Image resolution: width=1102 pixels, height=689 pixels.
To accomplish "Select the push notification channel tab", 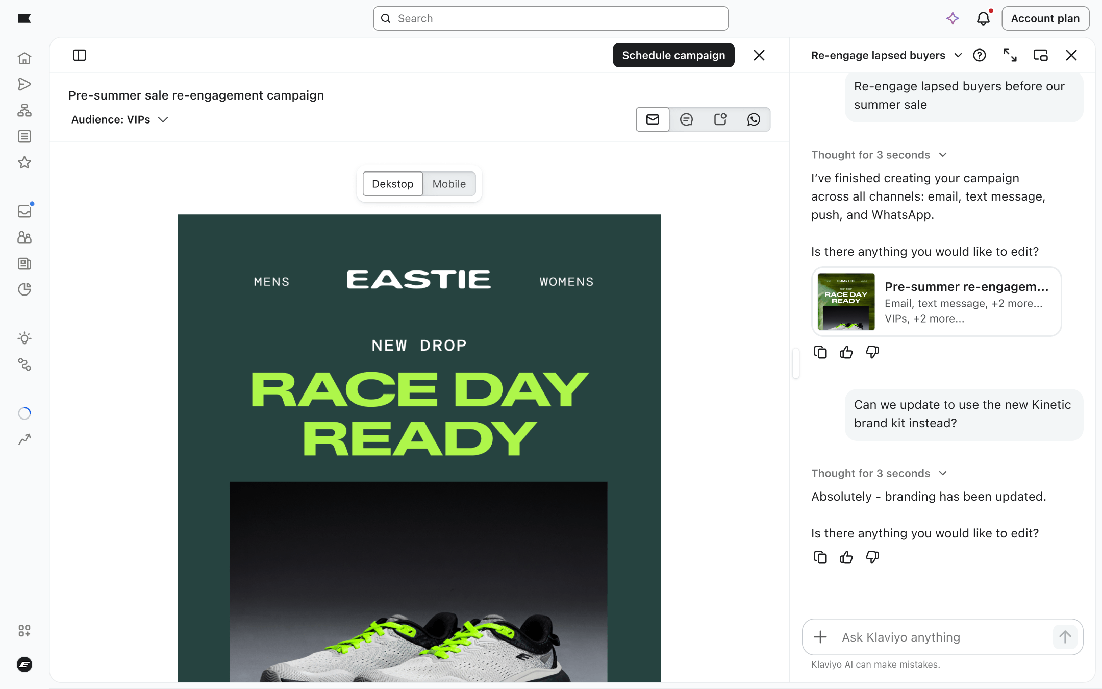I will 720,119.
